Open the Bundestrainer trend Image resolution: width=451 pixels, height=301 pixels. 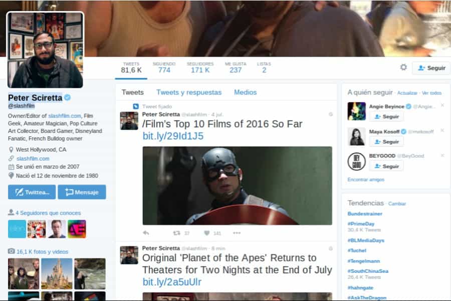coord(365,214)
